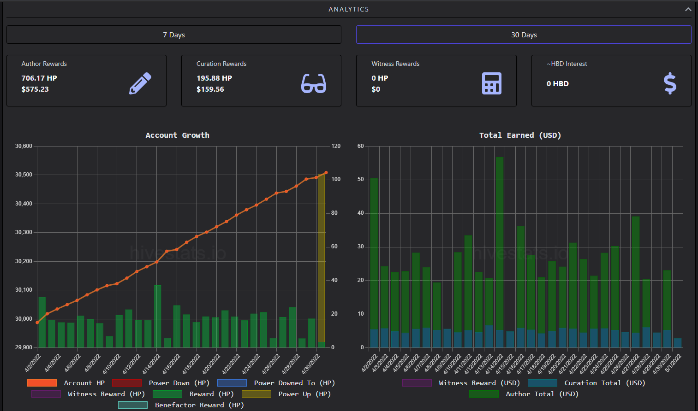This screenshot has height=411, width=698.
Task: Toggle green Reward (HP) legend swatch
Action: tap(167, 394)
